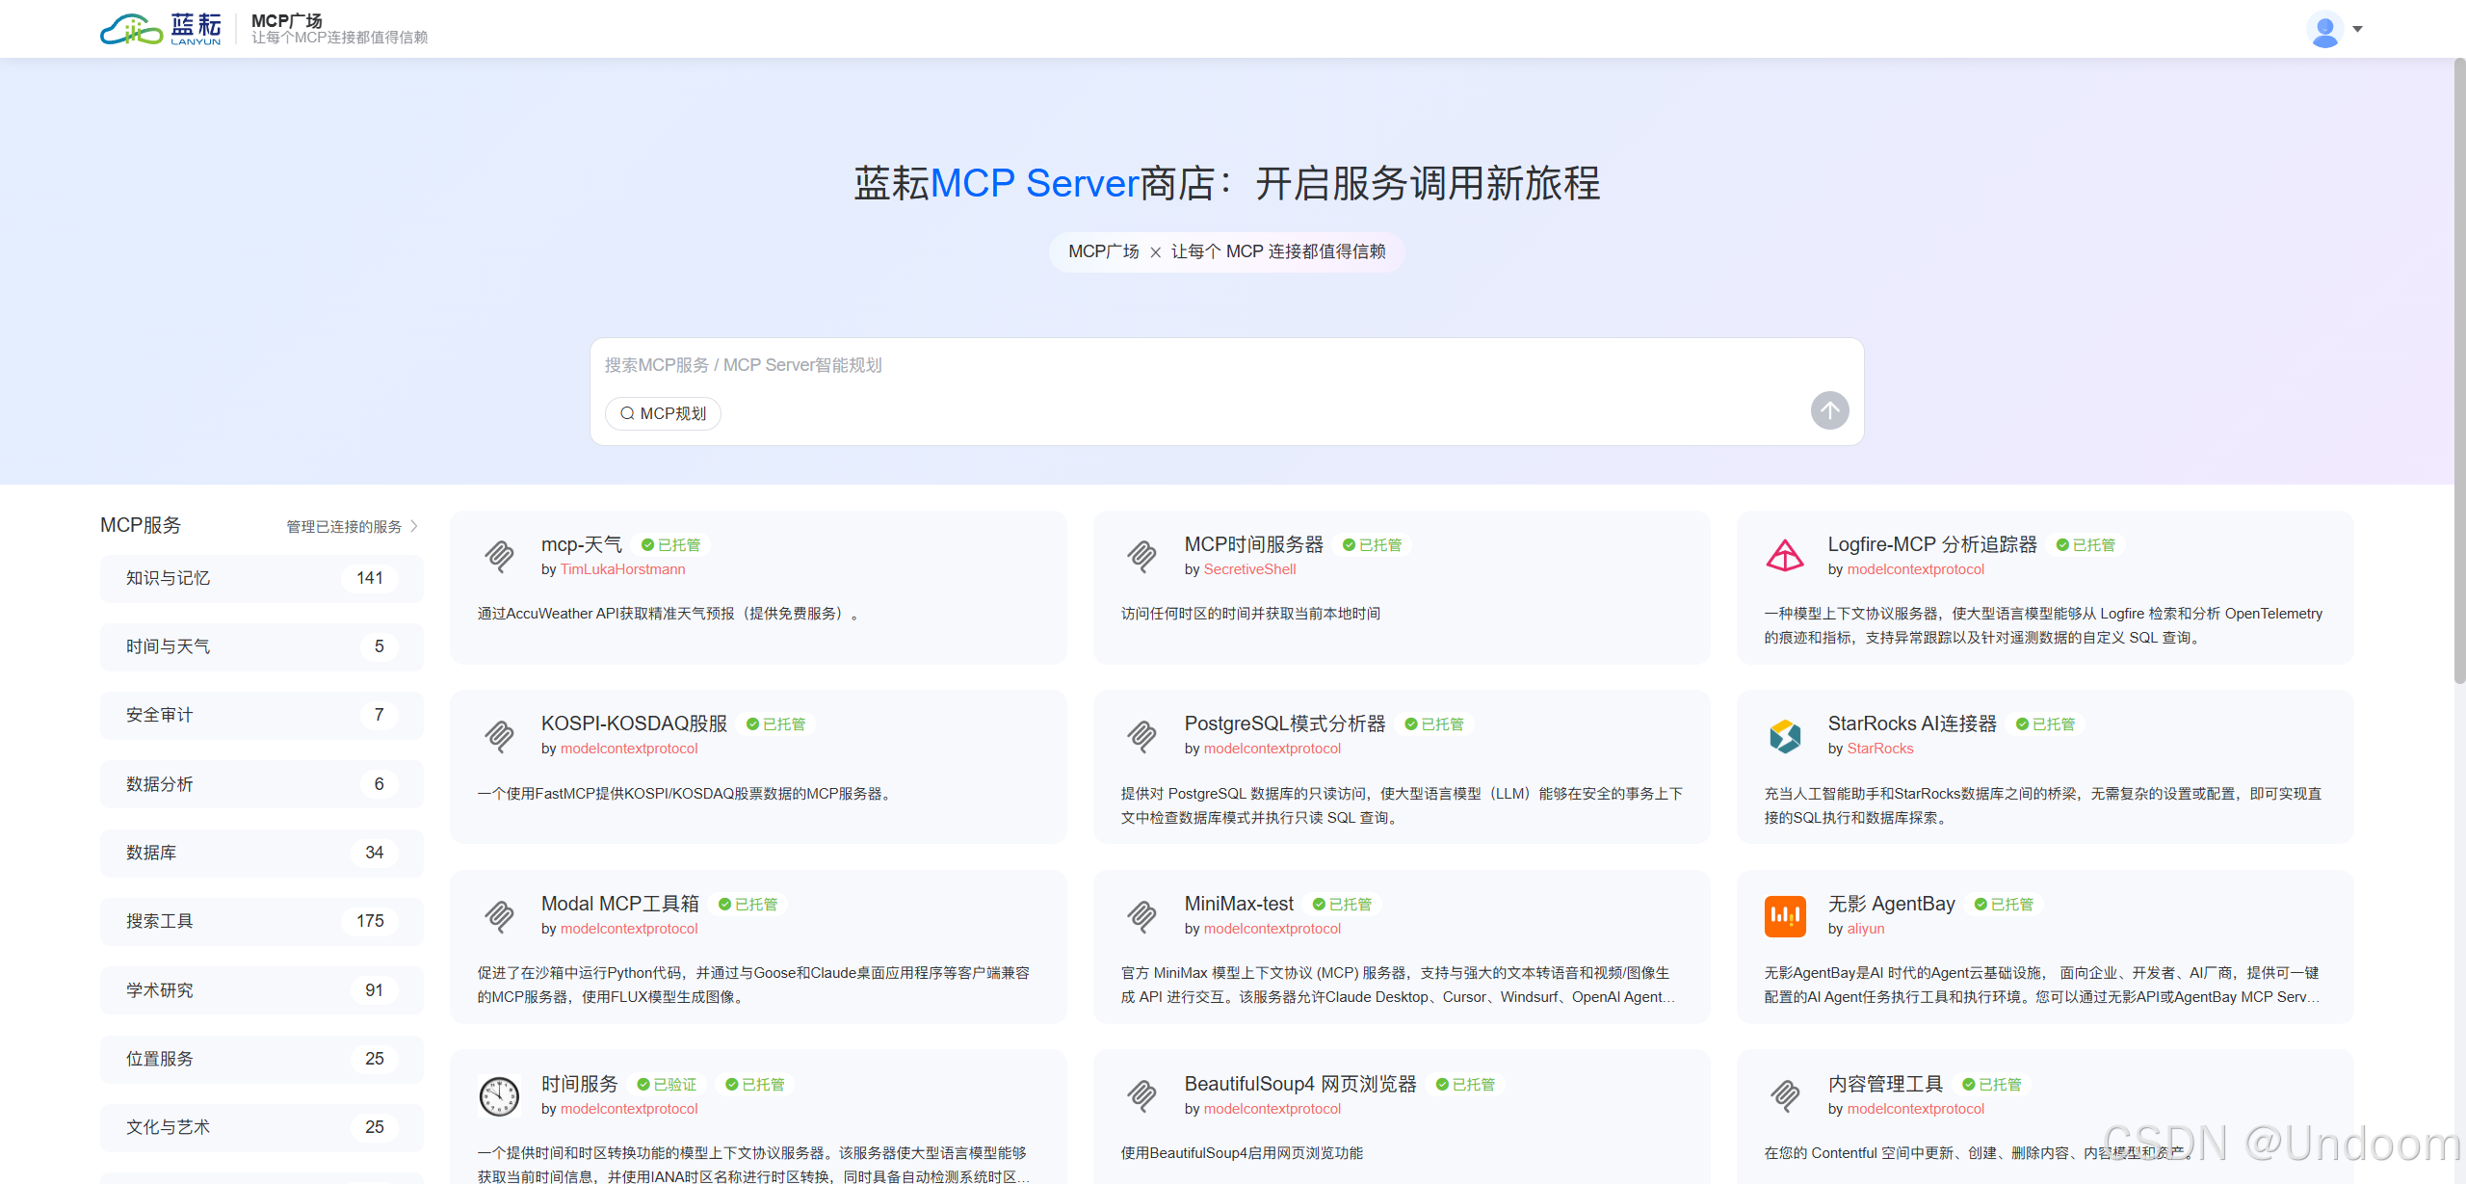The height and width of the screenshot is (1184, 2466).
Task: Open 时间服务 service title
Action: point(580,1085)
